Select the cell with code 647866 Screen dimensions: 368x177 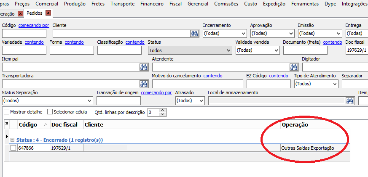tap(34, 148)
